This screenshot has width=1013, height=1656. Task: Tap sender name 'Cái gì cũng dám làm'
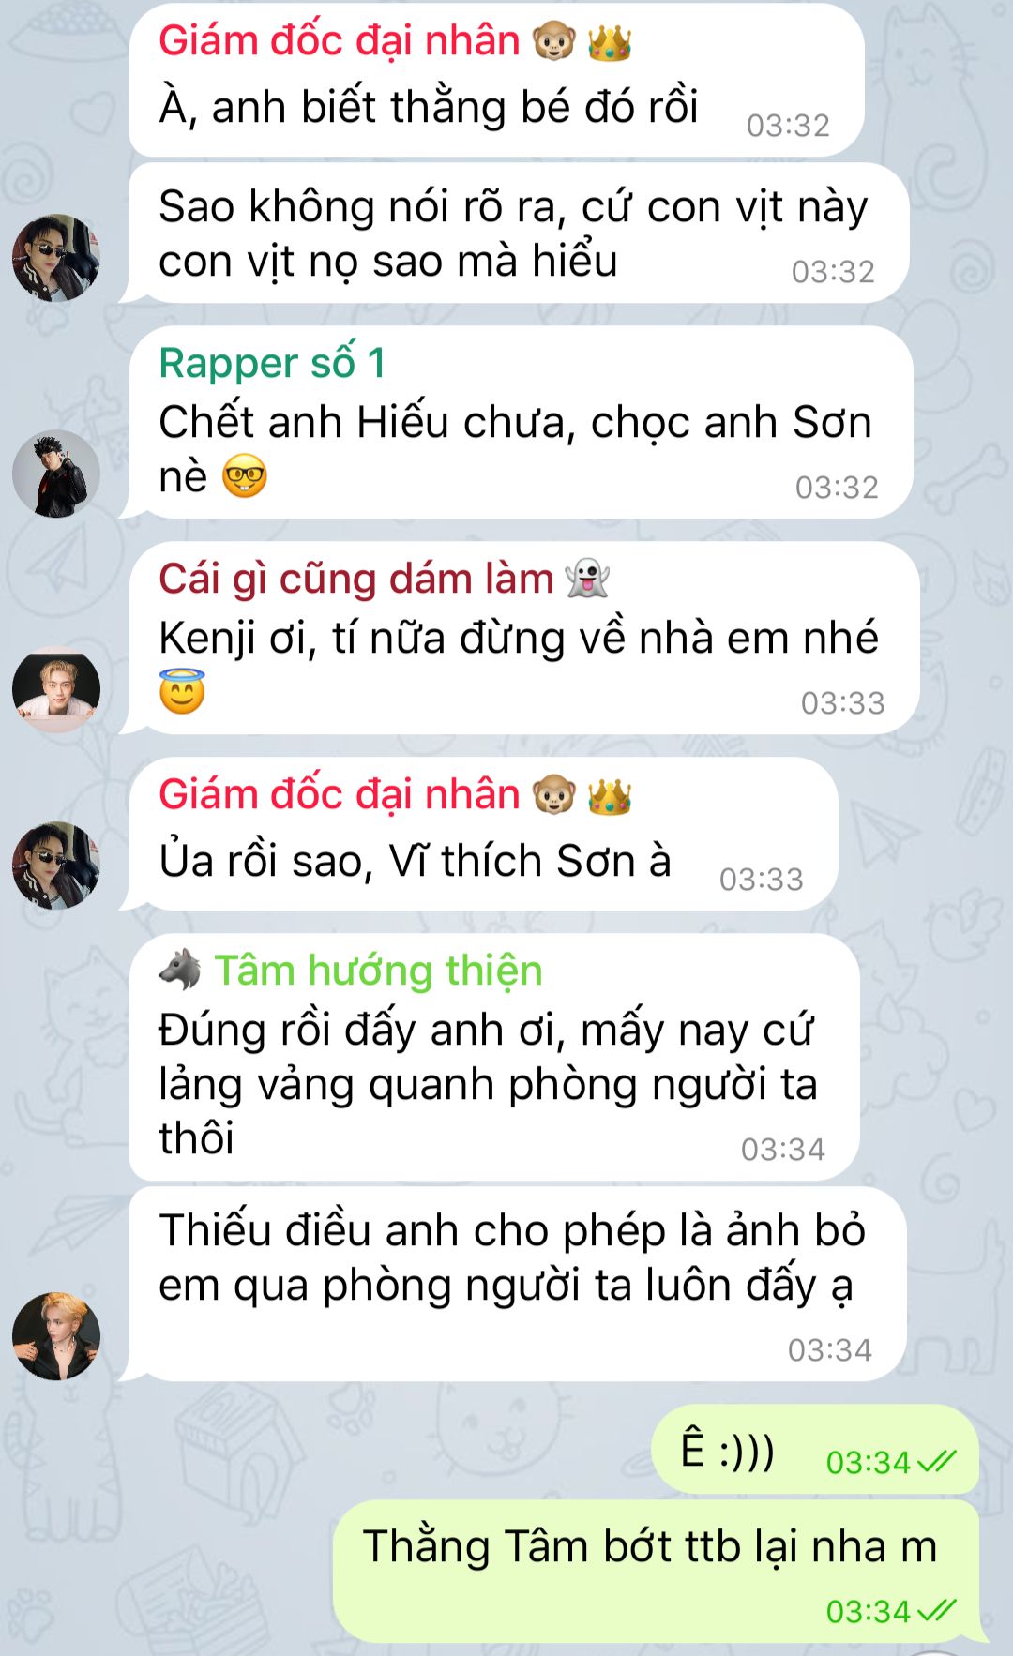355,579
